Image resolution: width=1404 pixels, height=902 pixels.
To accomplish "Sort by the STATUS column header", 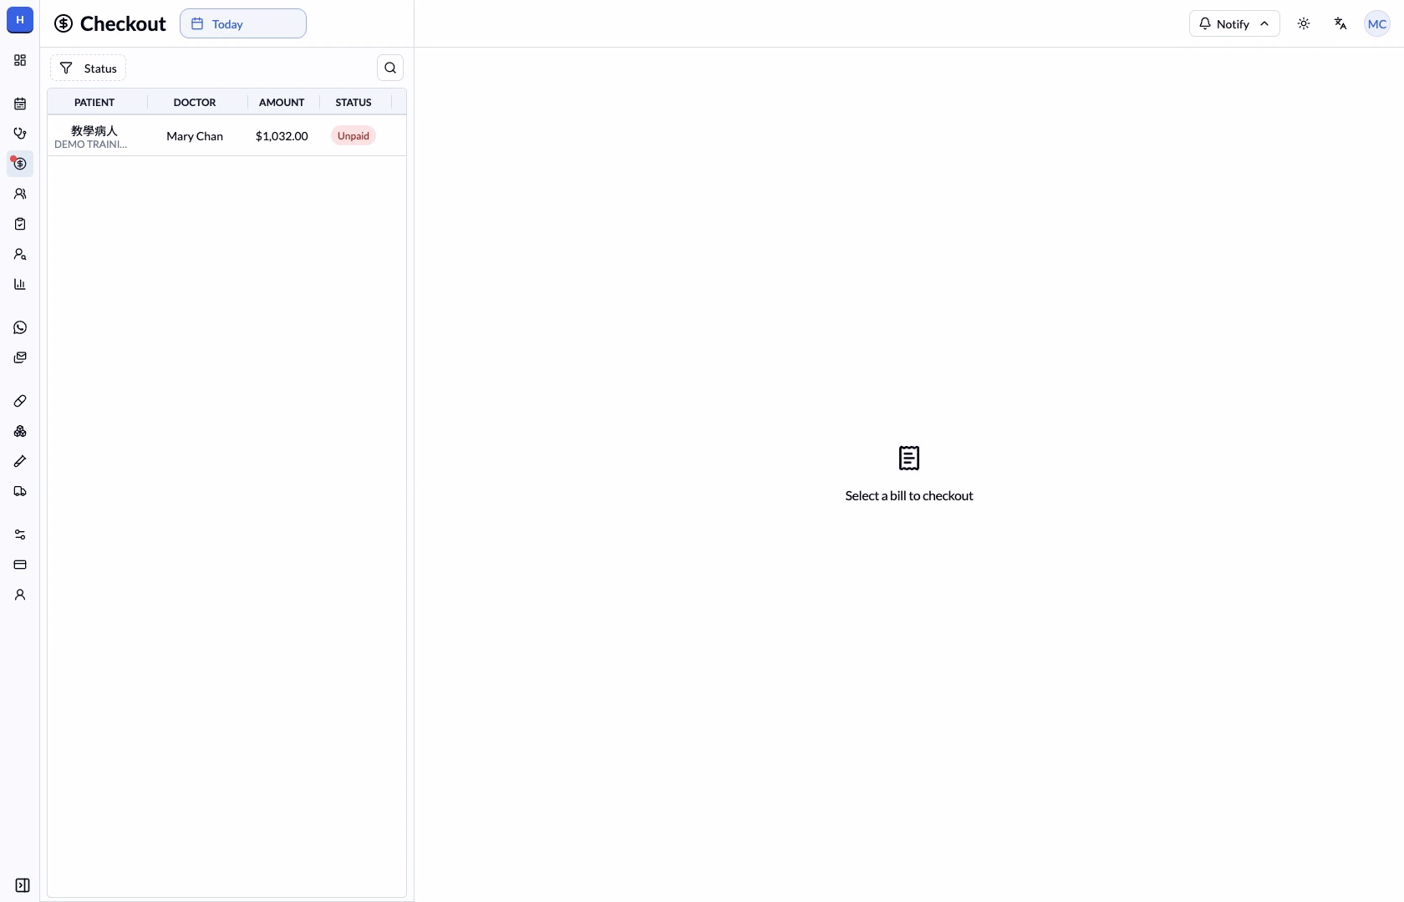I will 354,102.
